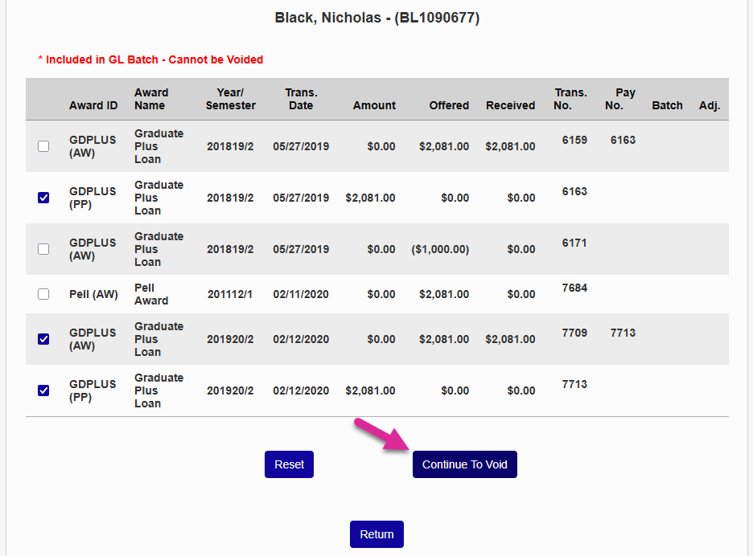Viewport: 753px width, 556px height.
Task: Tick the checkbox for transaction 6171
Action: [43, 249]
